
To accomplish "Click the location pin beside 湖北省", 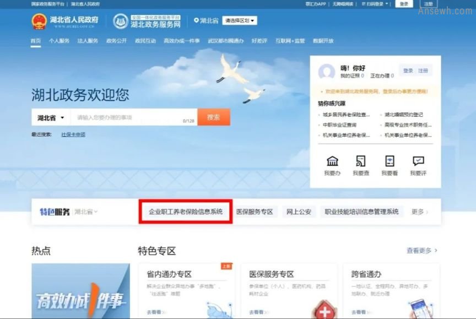I will [x=196, y=21].
